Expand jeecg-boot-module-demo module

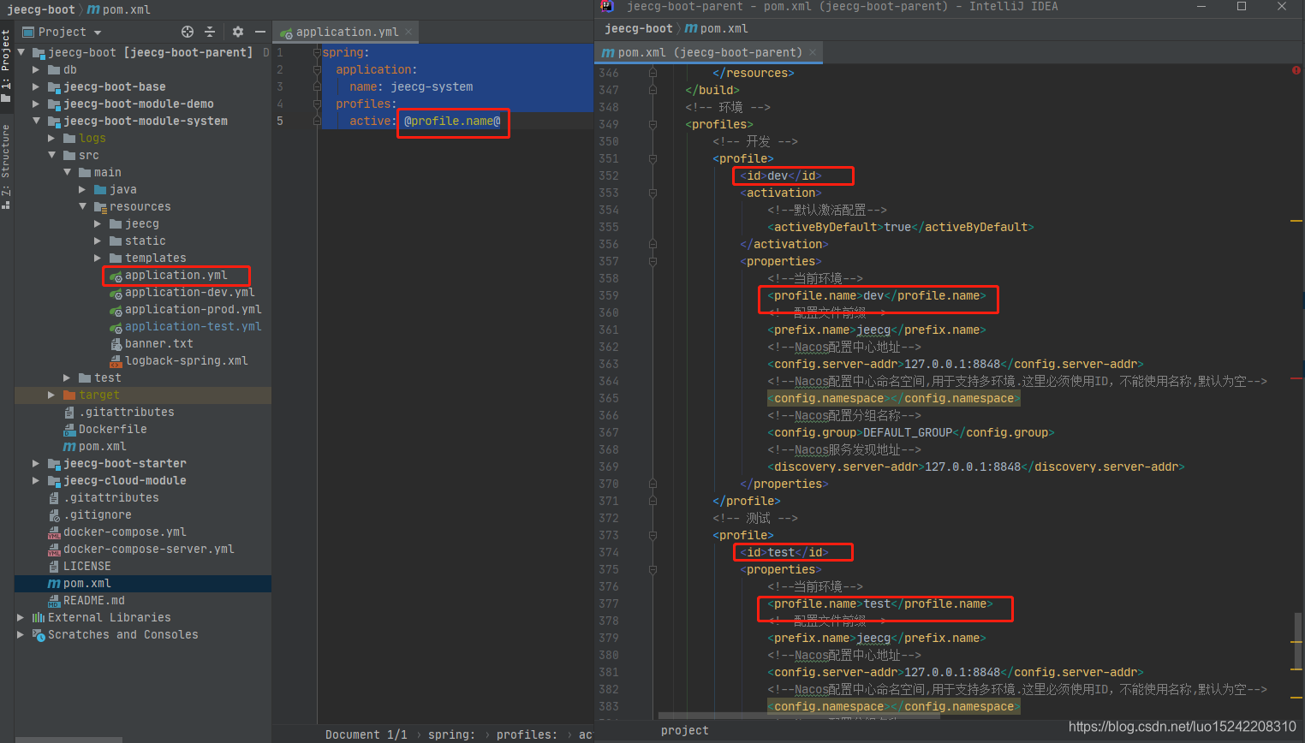click(36, 104)
